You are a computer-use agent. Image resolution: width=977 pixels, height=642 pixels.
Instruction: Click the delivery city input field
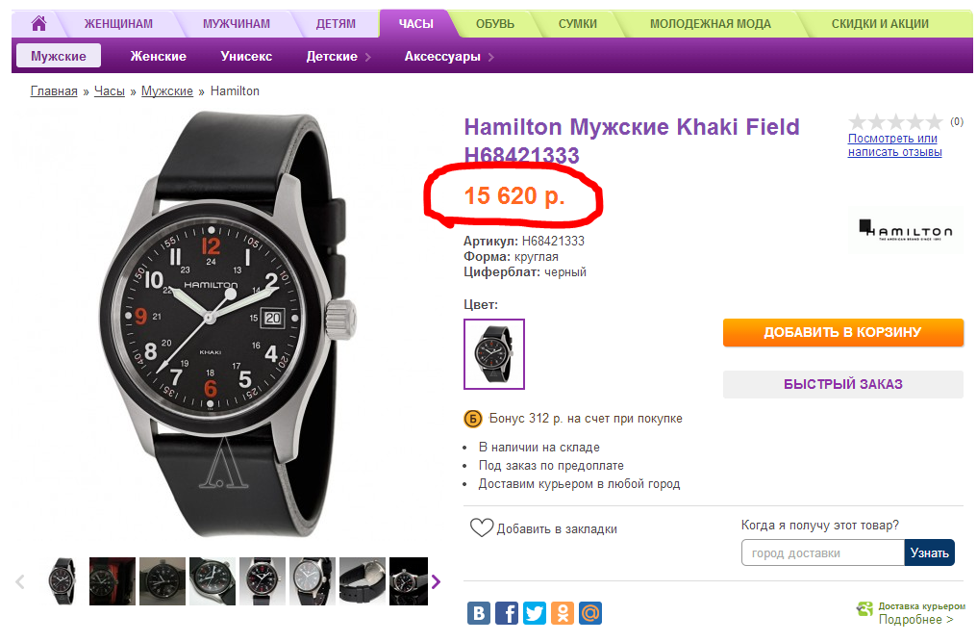(823, 552)
